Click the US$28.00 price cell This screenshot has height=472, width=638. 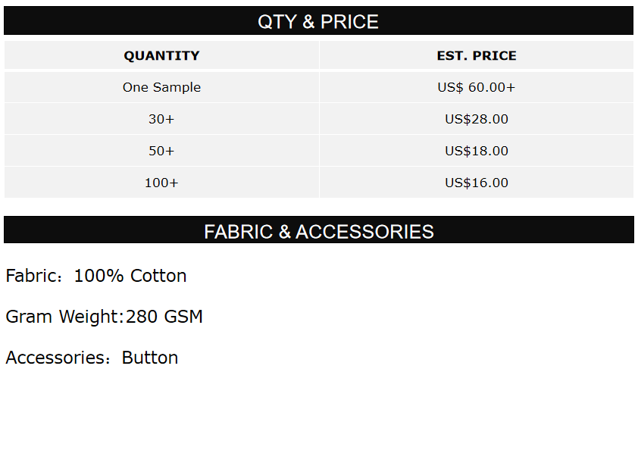point(477,119)
